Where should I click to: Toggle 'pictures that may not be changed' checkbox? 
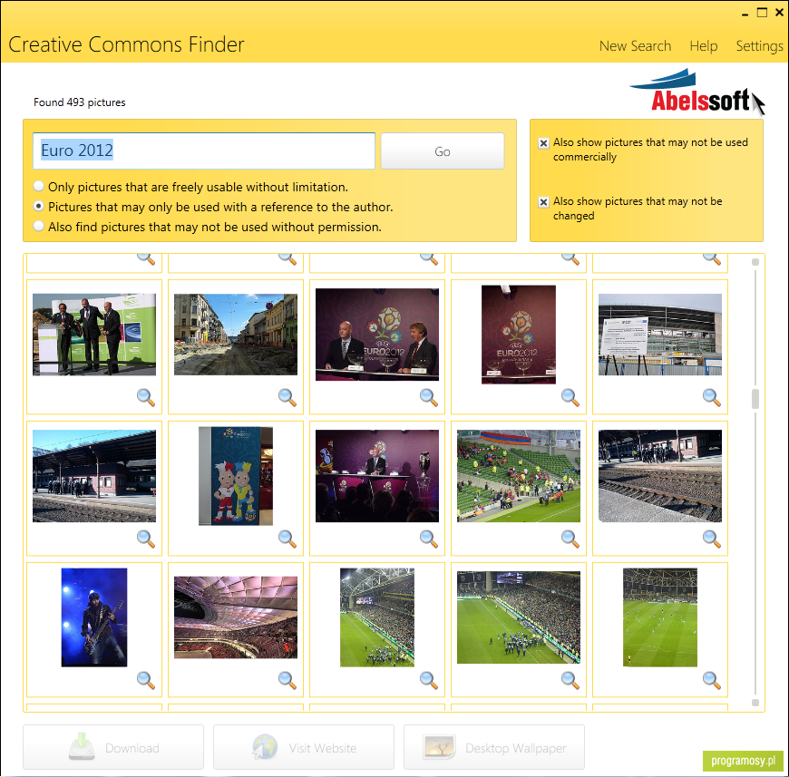coord(543,201)
